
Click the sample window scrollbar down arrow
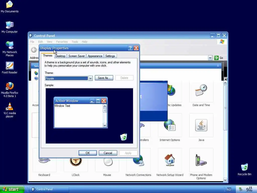pyautogui.click(x=105, y=125)
